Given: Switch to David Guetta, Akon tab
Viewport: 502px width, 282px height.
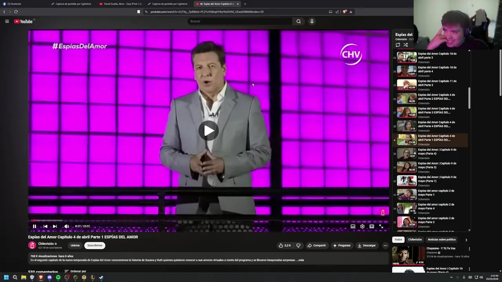Looking at the screenshot, I should pos(121,4).
